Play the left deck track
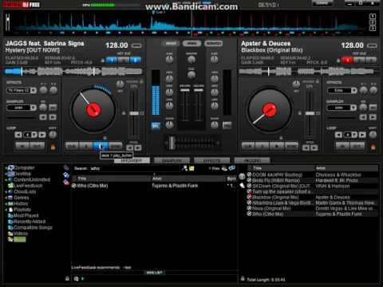This screenshot has height=287, width=383. (101, 147)
